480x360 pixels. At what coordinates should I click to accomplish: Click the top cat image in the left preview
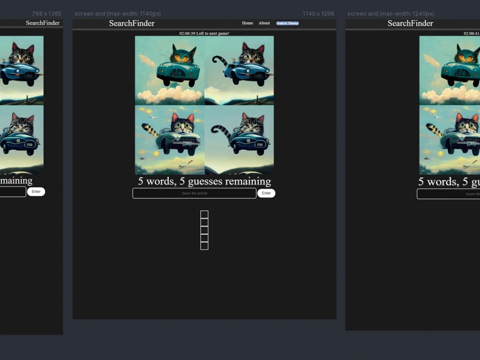coord(22,71)
